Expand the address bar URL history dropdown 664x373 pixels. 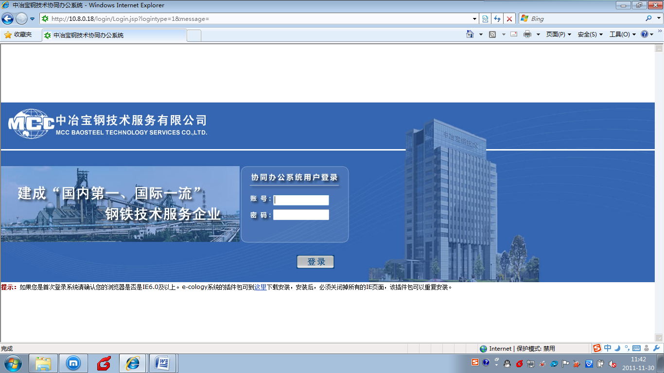click(x=475, y=19)
